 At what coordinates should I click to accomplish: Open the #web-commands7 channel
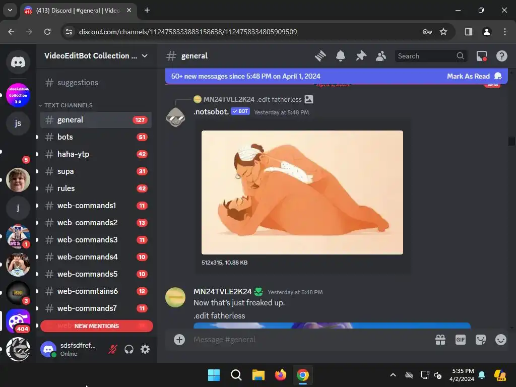coord(96,308)
